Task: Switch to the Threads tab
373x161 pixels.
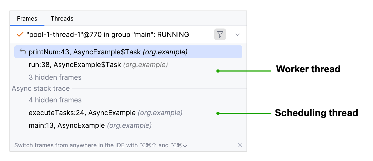Action: [x=62, y=18]
